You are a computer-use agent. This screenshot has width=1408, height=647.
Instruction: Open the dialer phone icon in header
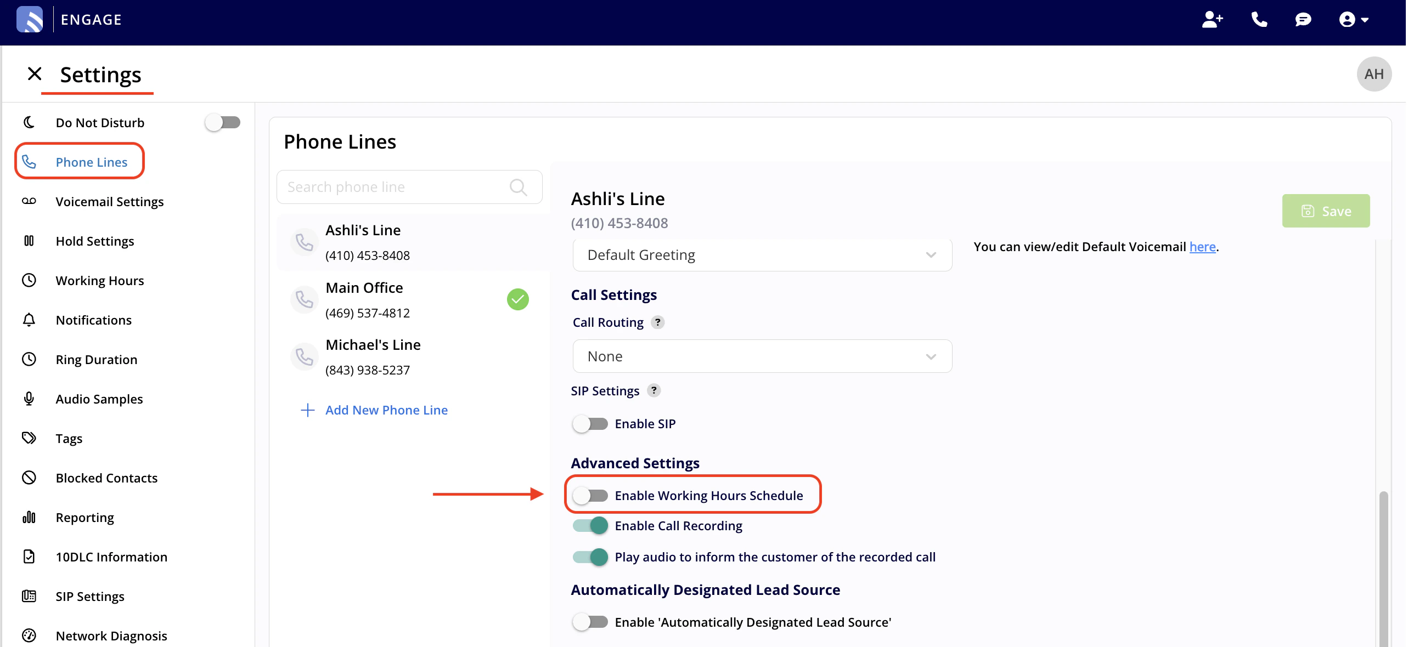click(x=1259, y=20)
